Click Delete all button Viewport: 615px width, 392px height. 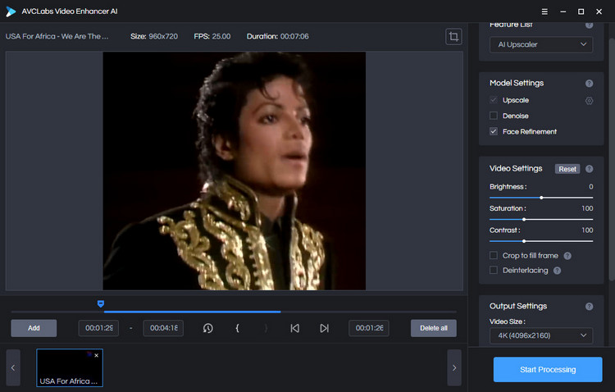[x=434, y=328]
